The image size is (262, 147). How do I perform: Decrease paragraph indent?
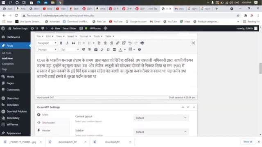coord(84,49)
